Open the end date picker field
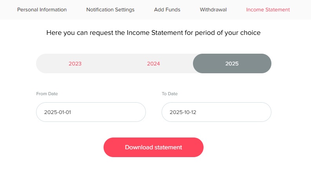The height and width of the screenshot is (172, 311). [x=216, y=112]
